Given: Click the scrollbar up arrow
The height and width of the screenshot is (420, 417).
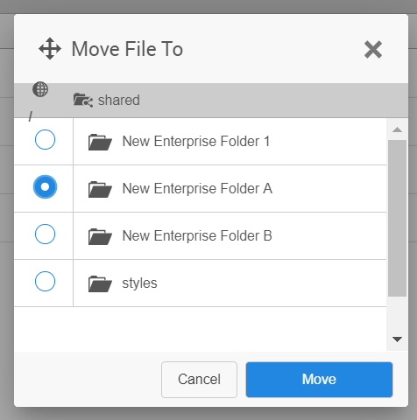Looking at the screenshot, I should point(397,129).
